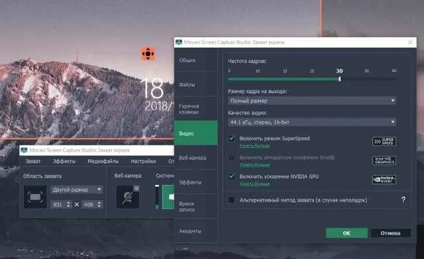Open the 'Файлы' settings tab
This screenshot has height=259, width=424.
[196, 85]
